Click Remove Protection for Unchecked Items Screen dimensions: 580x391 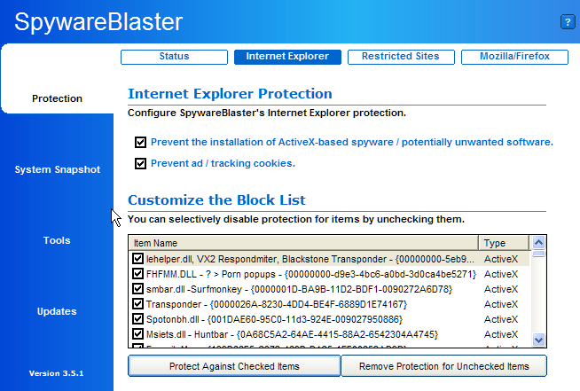click(x=444, y=366)
